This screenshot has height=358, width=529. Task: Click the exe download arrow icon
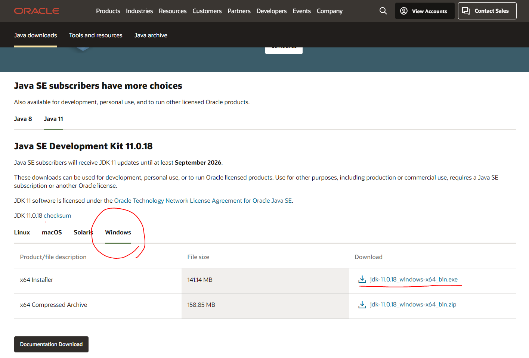pos(362,279)
